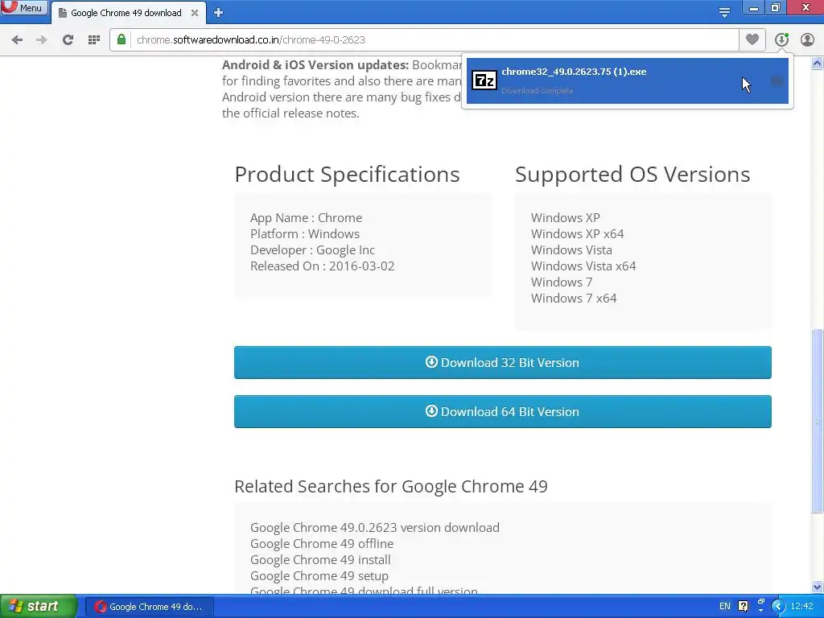This screenshot has height=618, width=824.
Task: Expand hidden system tray icons
Action: (x=777, y=606)
